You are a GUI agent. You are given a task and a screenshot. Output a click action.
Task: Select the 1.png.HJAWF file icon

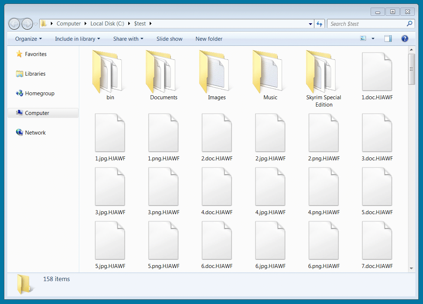click(x=163, y=133)
